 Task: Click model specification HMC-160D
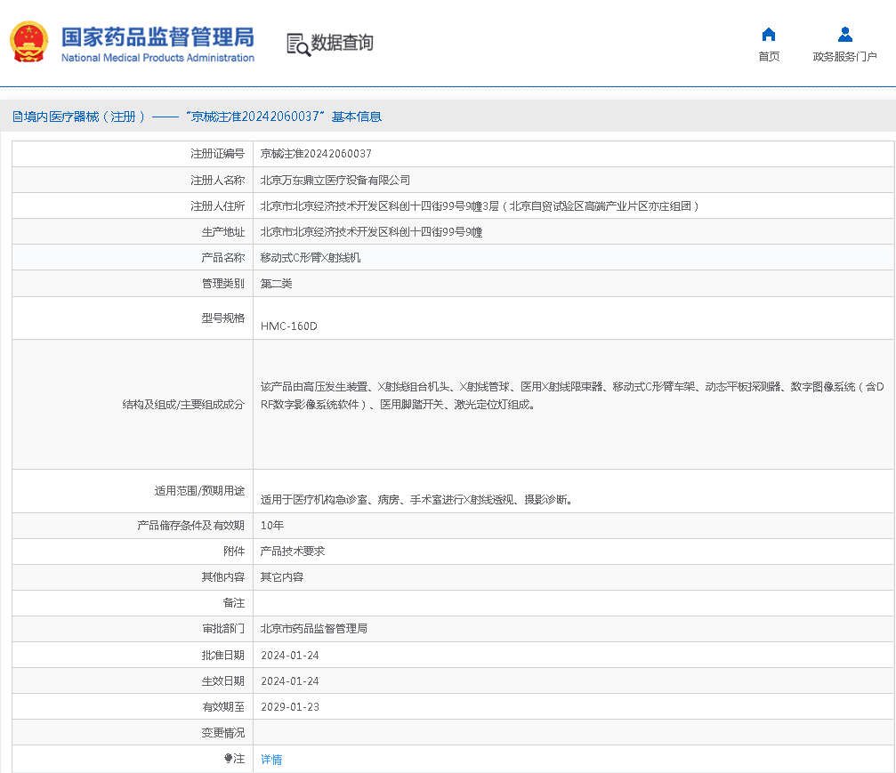288,326
